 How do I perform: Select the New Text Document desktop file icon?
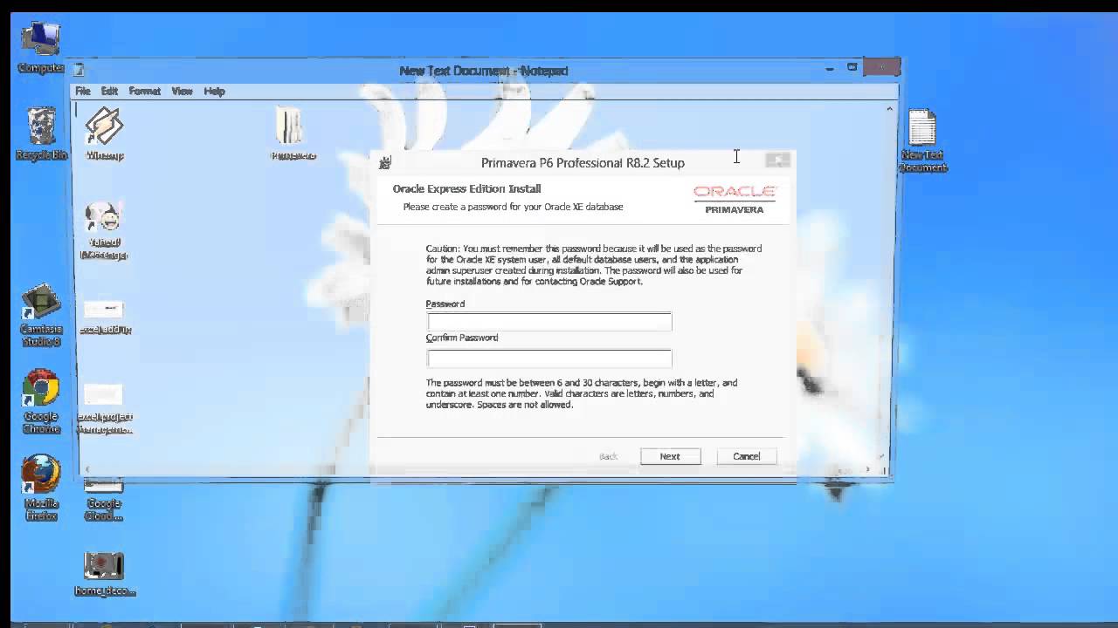tap(922, 140)
